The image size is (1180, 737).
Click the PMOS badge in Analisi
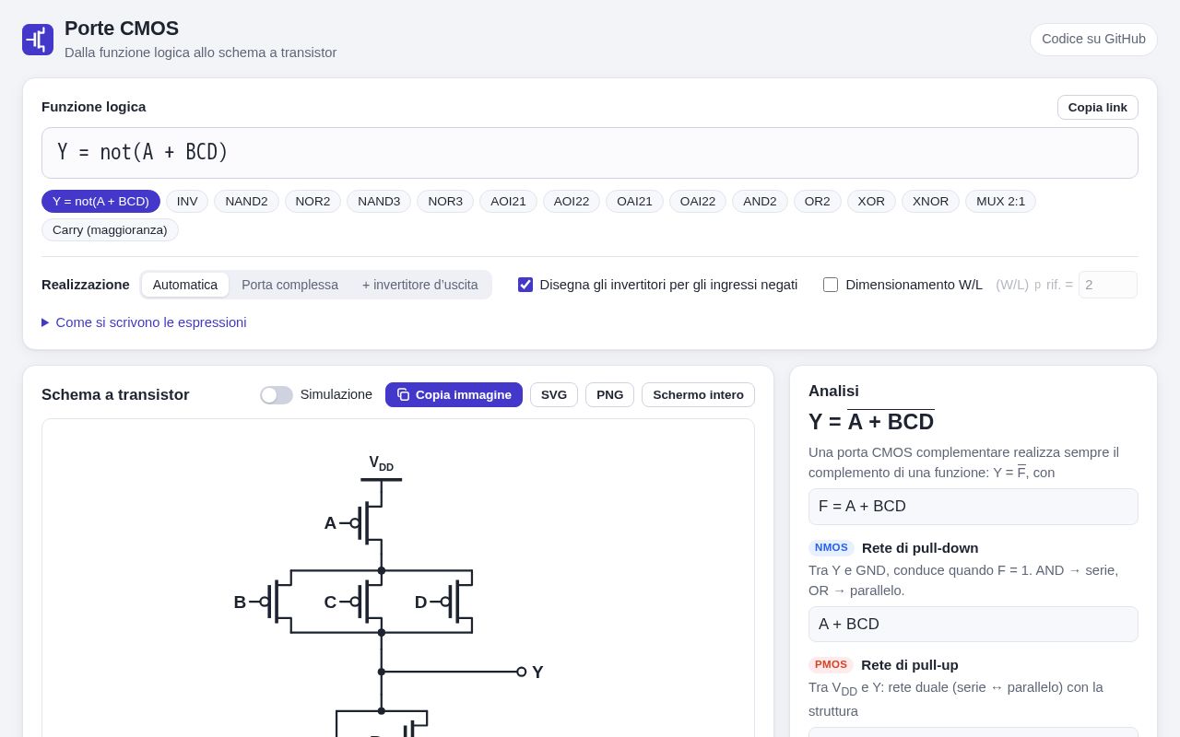pos(831,664)
